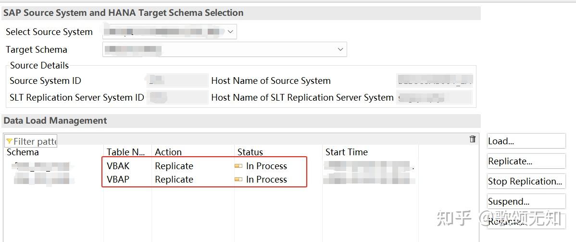Sort by the Schema column header
The width and height of the screenshot is (576, 242).
tap(23, 152)
